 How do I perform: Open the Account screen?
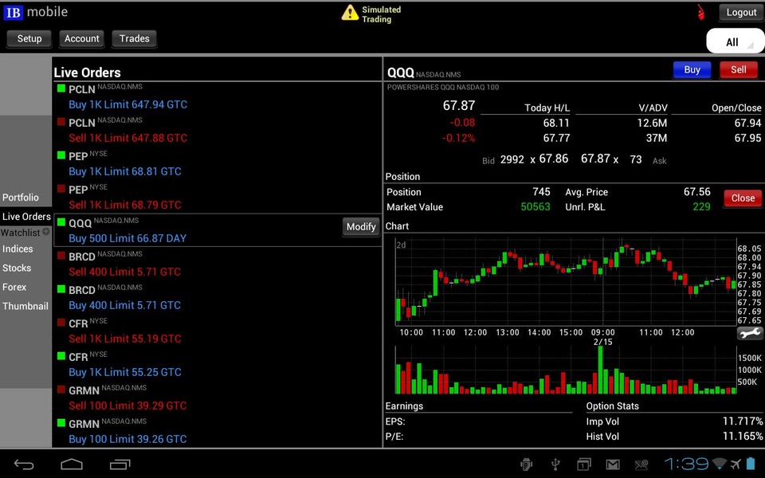click(82, 38)
